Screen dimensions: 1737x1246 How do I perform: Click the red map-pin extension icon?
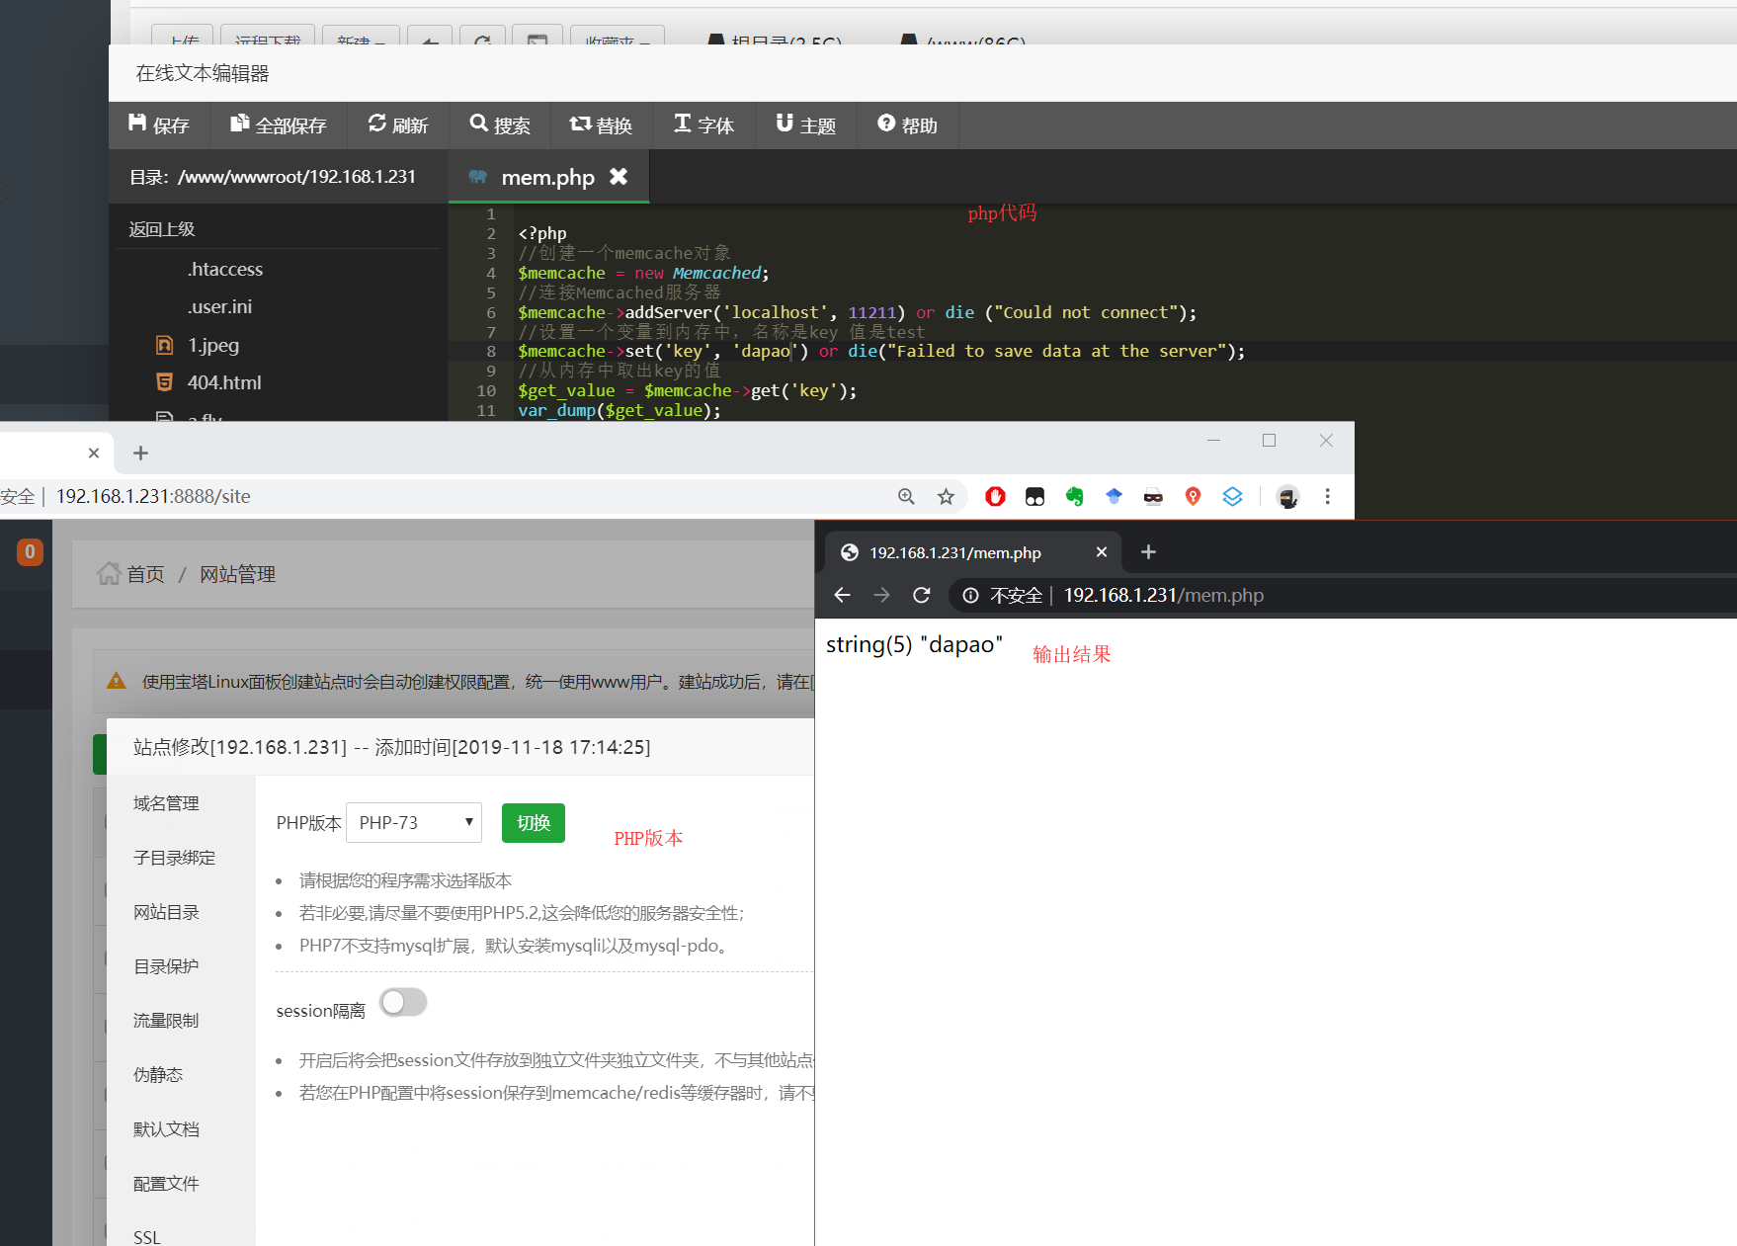(1193, 497)
